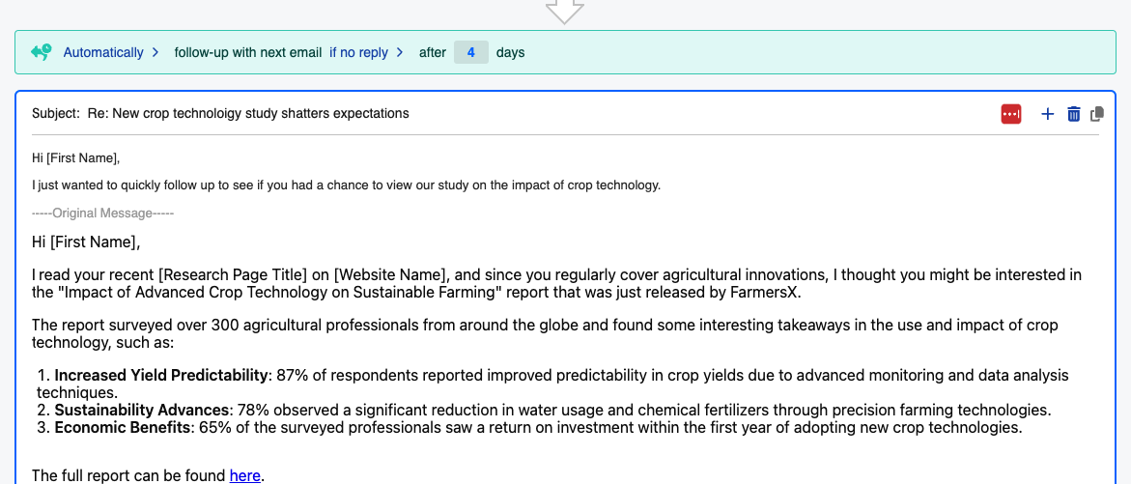1131x484 pixels.
Task: Click the days delay field showing 4
Action: [x=471, y=52]
